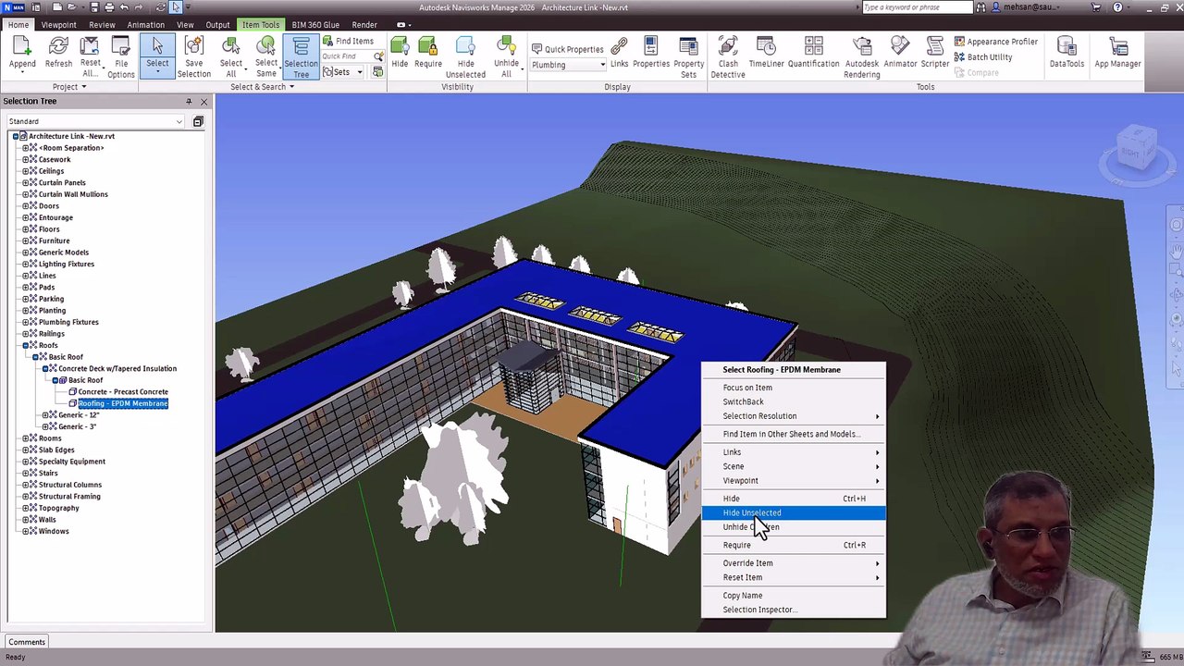
Task: Open DataTools from ribbon
Action: point(1067,53)
